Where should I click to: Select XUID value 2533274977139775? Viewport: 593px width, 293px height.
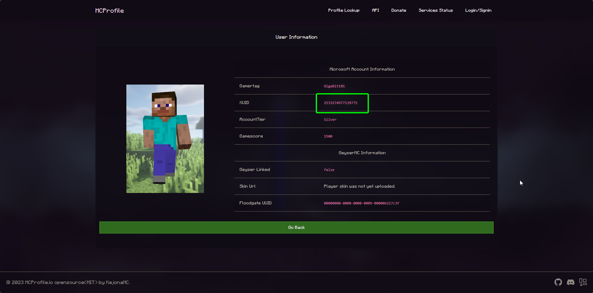click(341, 103)
